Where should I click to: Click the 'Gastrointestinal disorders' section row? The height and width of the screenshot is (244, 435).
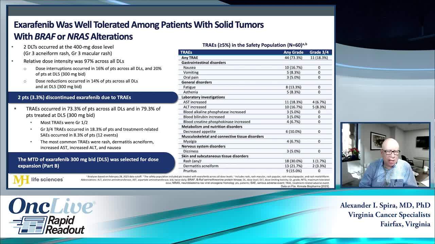256,63
